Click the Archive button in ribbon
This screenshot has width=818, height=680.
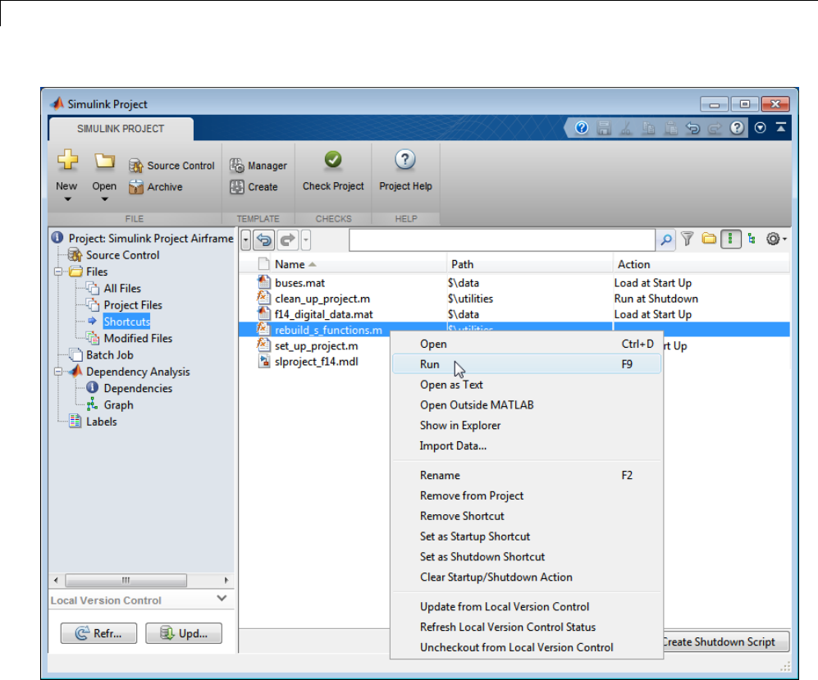[x=155, y=187]
